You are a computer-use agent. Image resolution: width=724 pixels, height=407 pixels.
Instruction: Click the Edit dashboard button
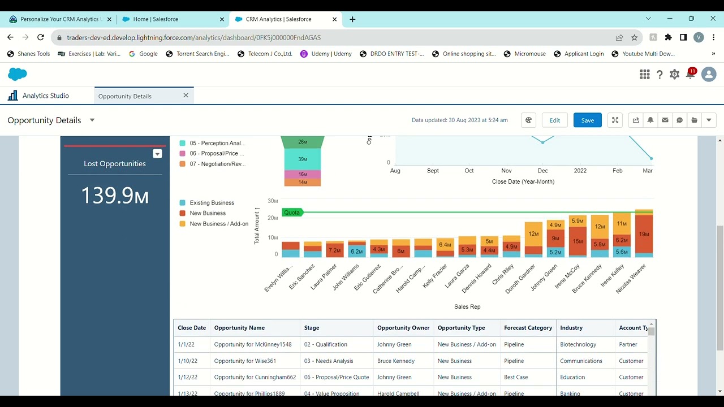555,120
